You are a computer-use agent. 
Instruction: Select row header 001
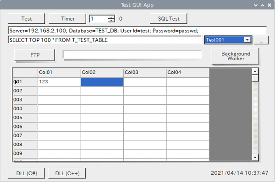point(25,82)
